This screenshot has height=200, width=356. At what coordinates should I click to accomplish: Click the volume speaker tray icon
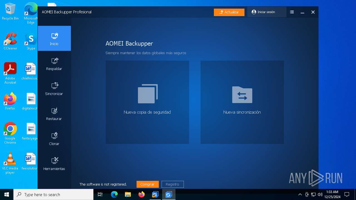coord(320,194)
